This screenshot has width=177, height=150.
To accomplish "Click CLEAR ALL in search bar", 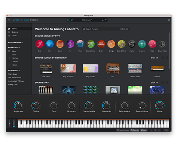I will click(x=124, y=29).
